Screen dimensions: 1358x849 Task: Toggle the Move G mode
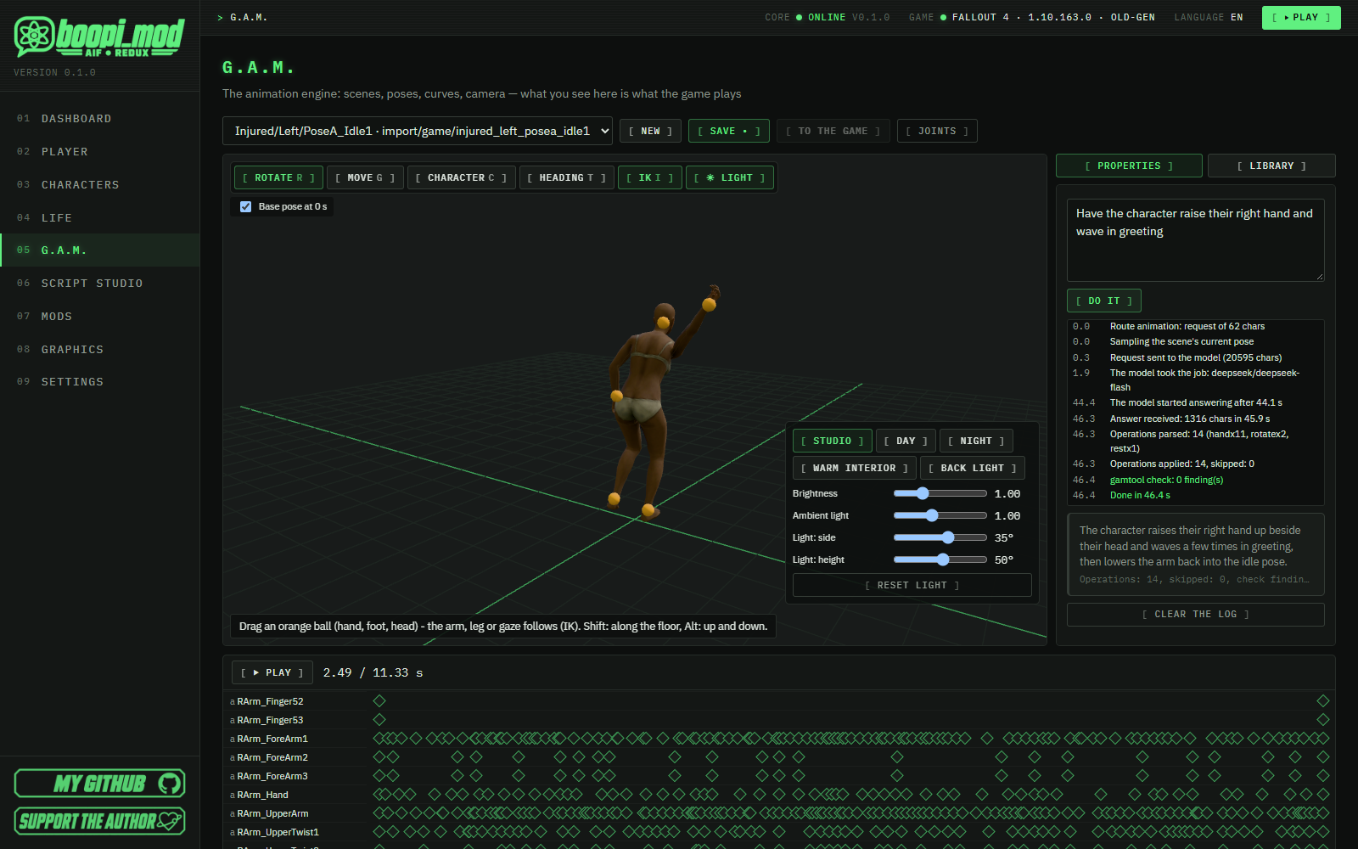point(365,177)
